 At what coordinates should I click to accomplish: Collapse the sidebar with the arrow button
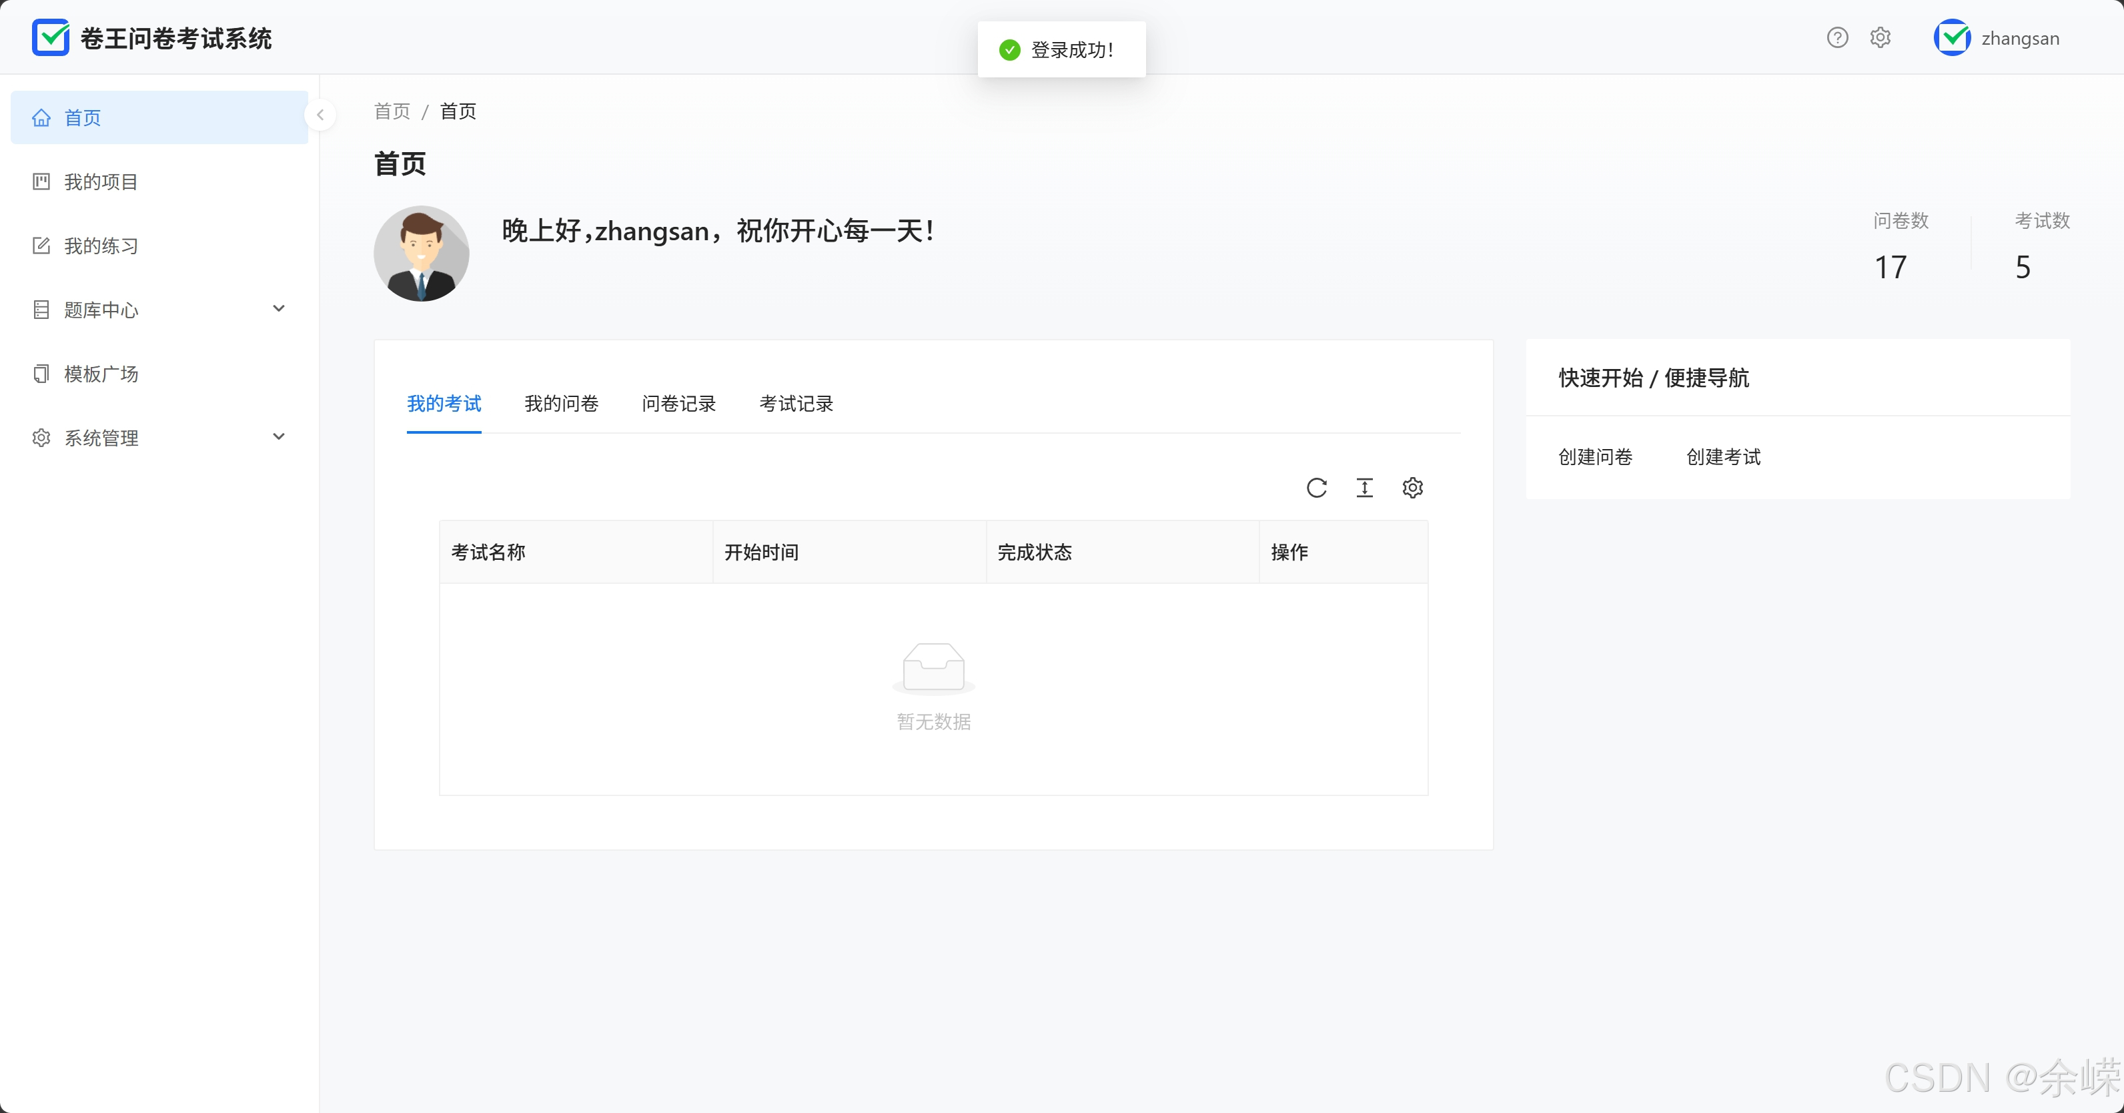coord(320,115)
